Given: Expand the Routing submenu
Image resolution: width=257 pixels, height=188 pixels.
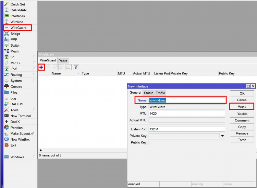Looking at the screenshot, I should click(x=34, y=74).
